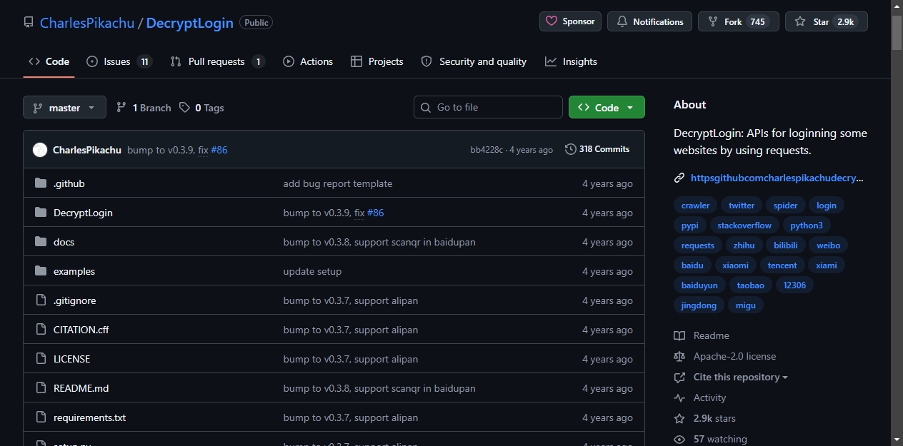Open the requirements.txt file name
The image size is (903, 446).
[89, 417]
